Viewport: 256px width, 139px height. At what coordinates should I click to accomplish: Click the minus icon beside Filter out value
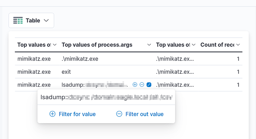point(119,114)
